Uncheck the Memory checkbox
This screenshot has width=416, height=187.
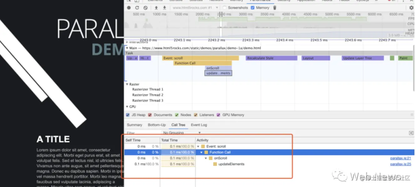tap(252, 8)
